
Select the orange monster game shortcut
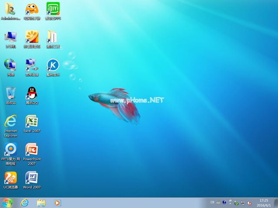[32, 9]
